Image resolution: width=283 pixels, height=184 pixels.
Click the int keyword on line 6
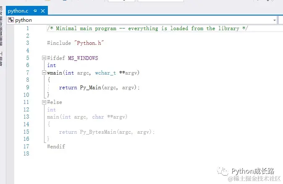(52, 65)
